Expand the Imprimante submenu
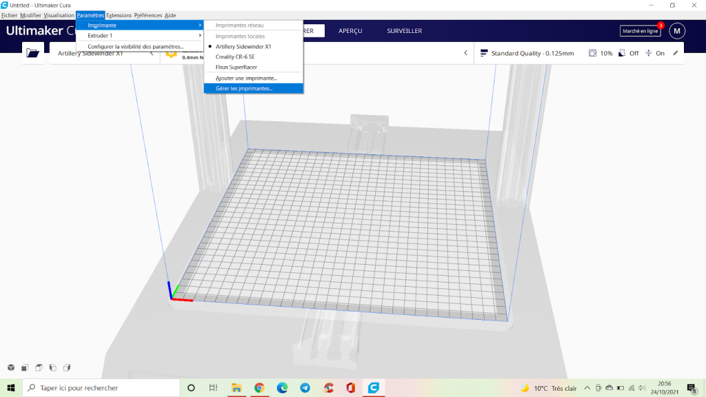Image resolution: width=706 pixels, height=397 pixels. coord(139,26)
